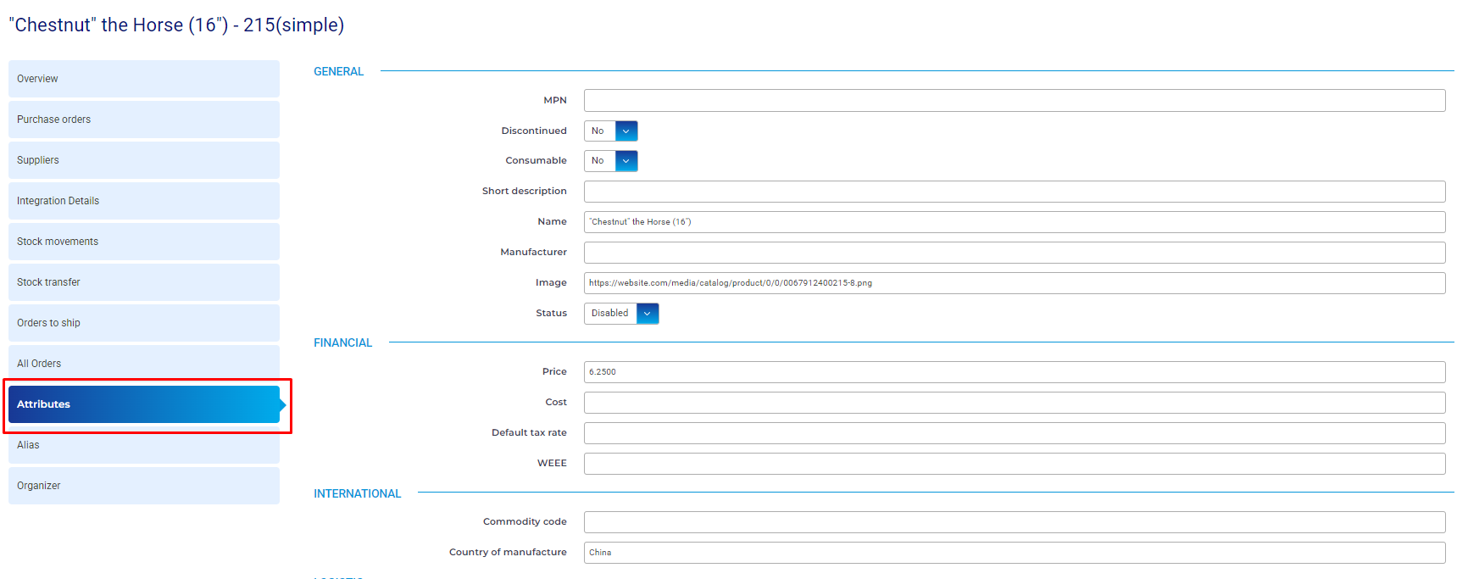Open Integration Details in sidebar

click(x=143, y=201)
